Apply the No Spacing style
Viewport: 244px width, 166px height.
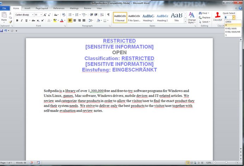click(134, 18)
